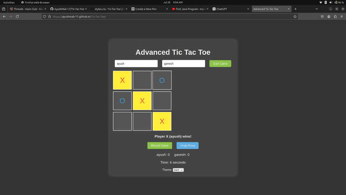Viewport: 346px width, 195px height.
Task: Go back with the back arrow icon
Action: point(4,17)
